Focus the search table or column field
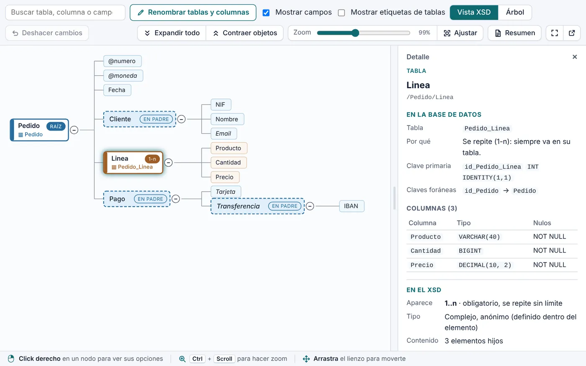586x366 pixels. point(65,13)
